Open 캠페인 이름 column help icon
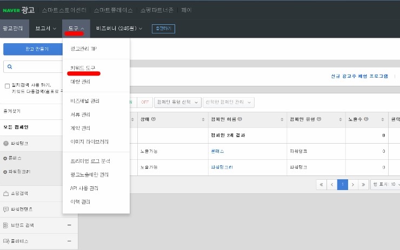The height and width of the screenshot is (250, 400). 240,119
